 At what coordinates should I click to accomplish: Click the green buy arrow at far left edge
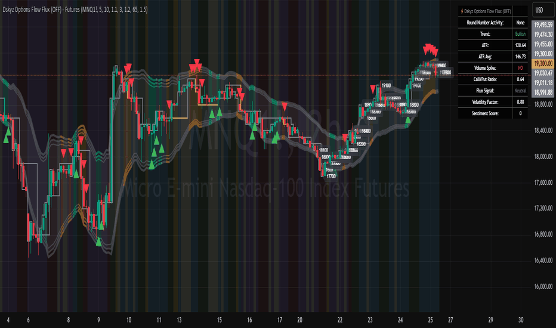pos(6,139)
